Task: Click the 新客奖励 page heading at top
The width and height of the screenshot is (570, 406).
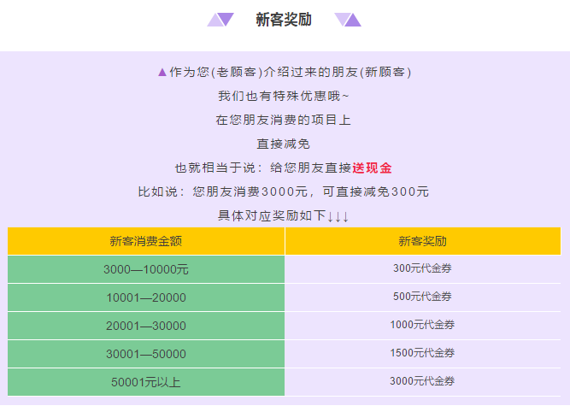Action: 284,20
